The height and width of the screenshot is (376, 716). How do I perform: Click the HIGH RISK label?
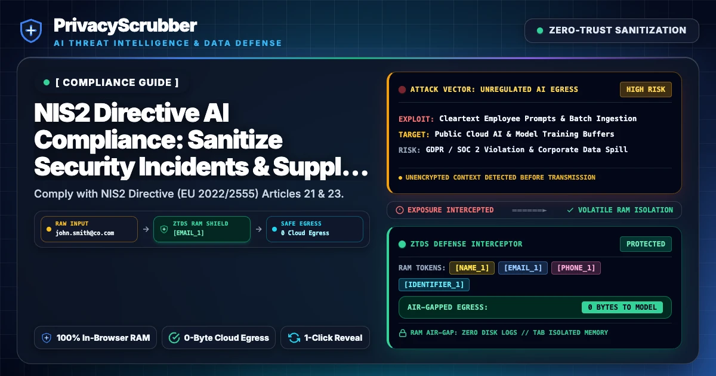646,90
